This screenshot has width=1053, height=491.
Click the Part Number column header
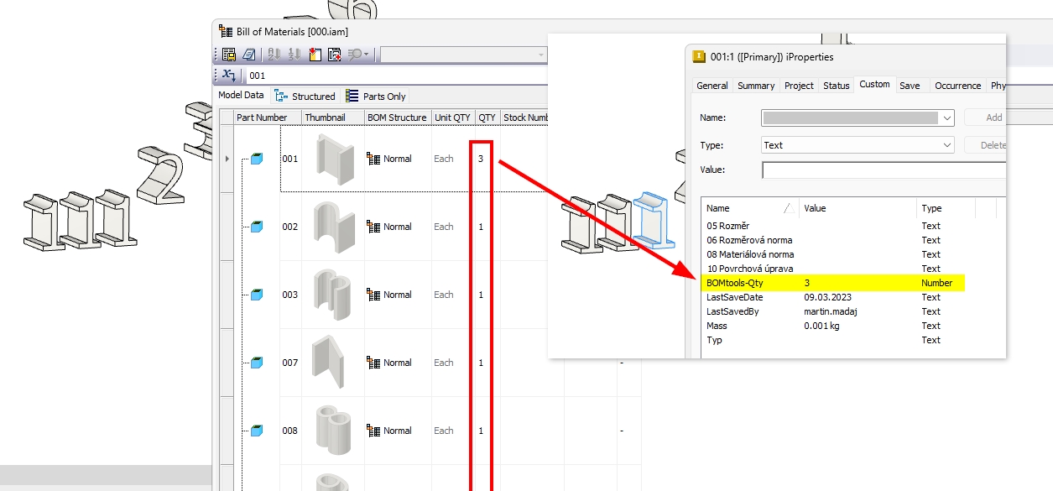[x=262, y=118]
